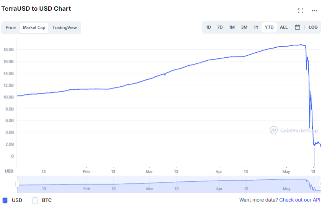Set the chart range to 3M
This screenshot has height=205, width=327.
[244, 27]
